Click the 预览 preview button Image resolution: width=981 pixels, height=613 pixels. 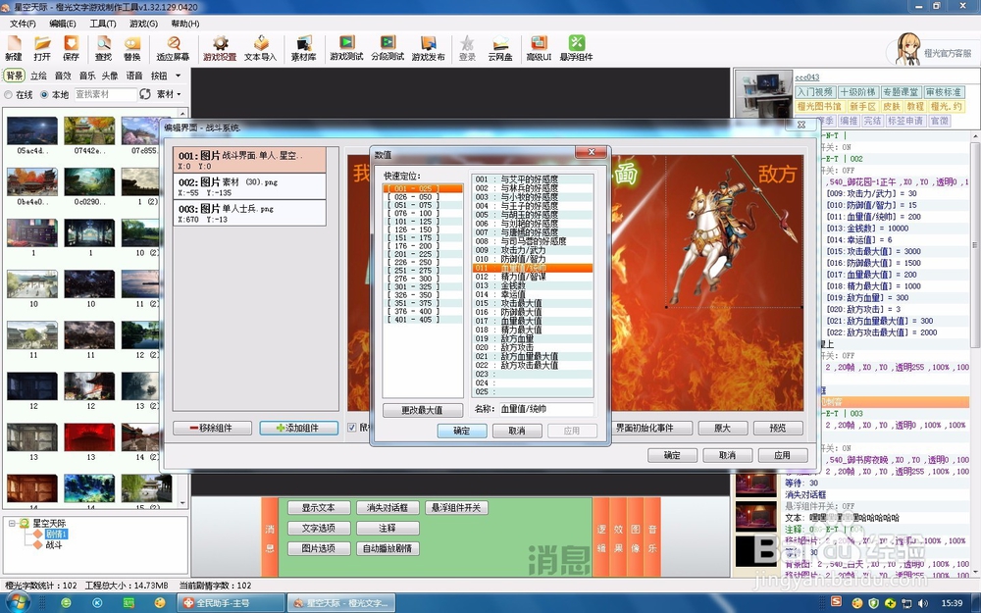(x=778, y=428)
